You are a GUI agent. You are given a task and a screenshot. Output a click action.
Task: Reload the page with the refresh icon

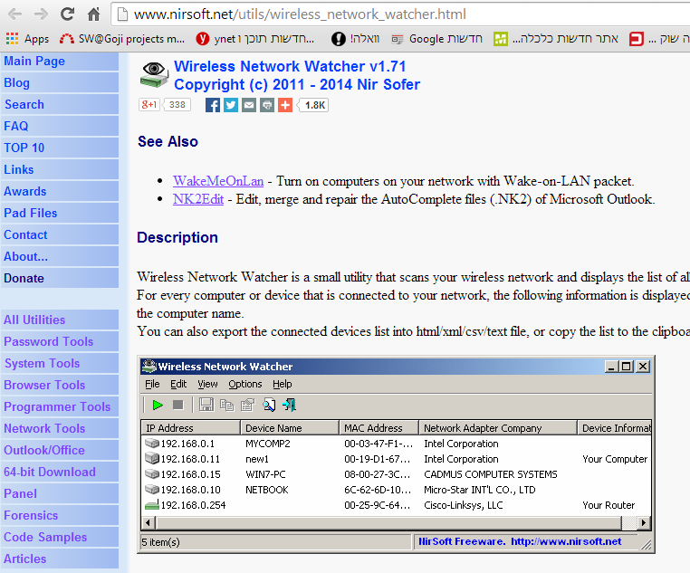67,14
